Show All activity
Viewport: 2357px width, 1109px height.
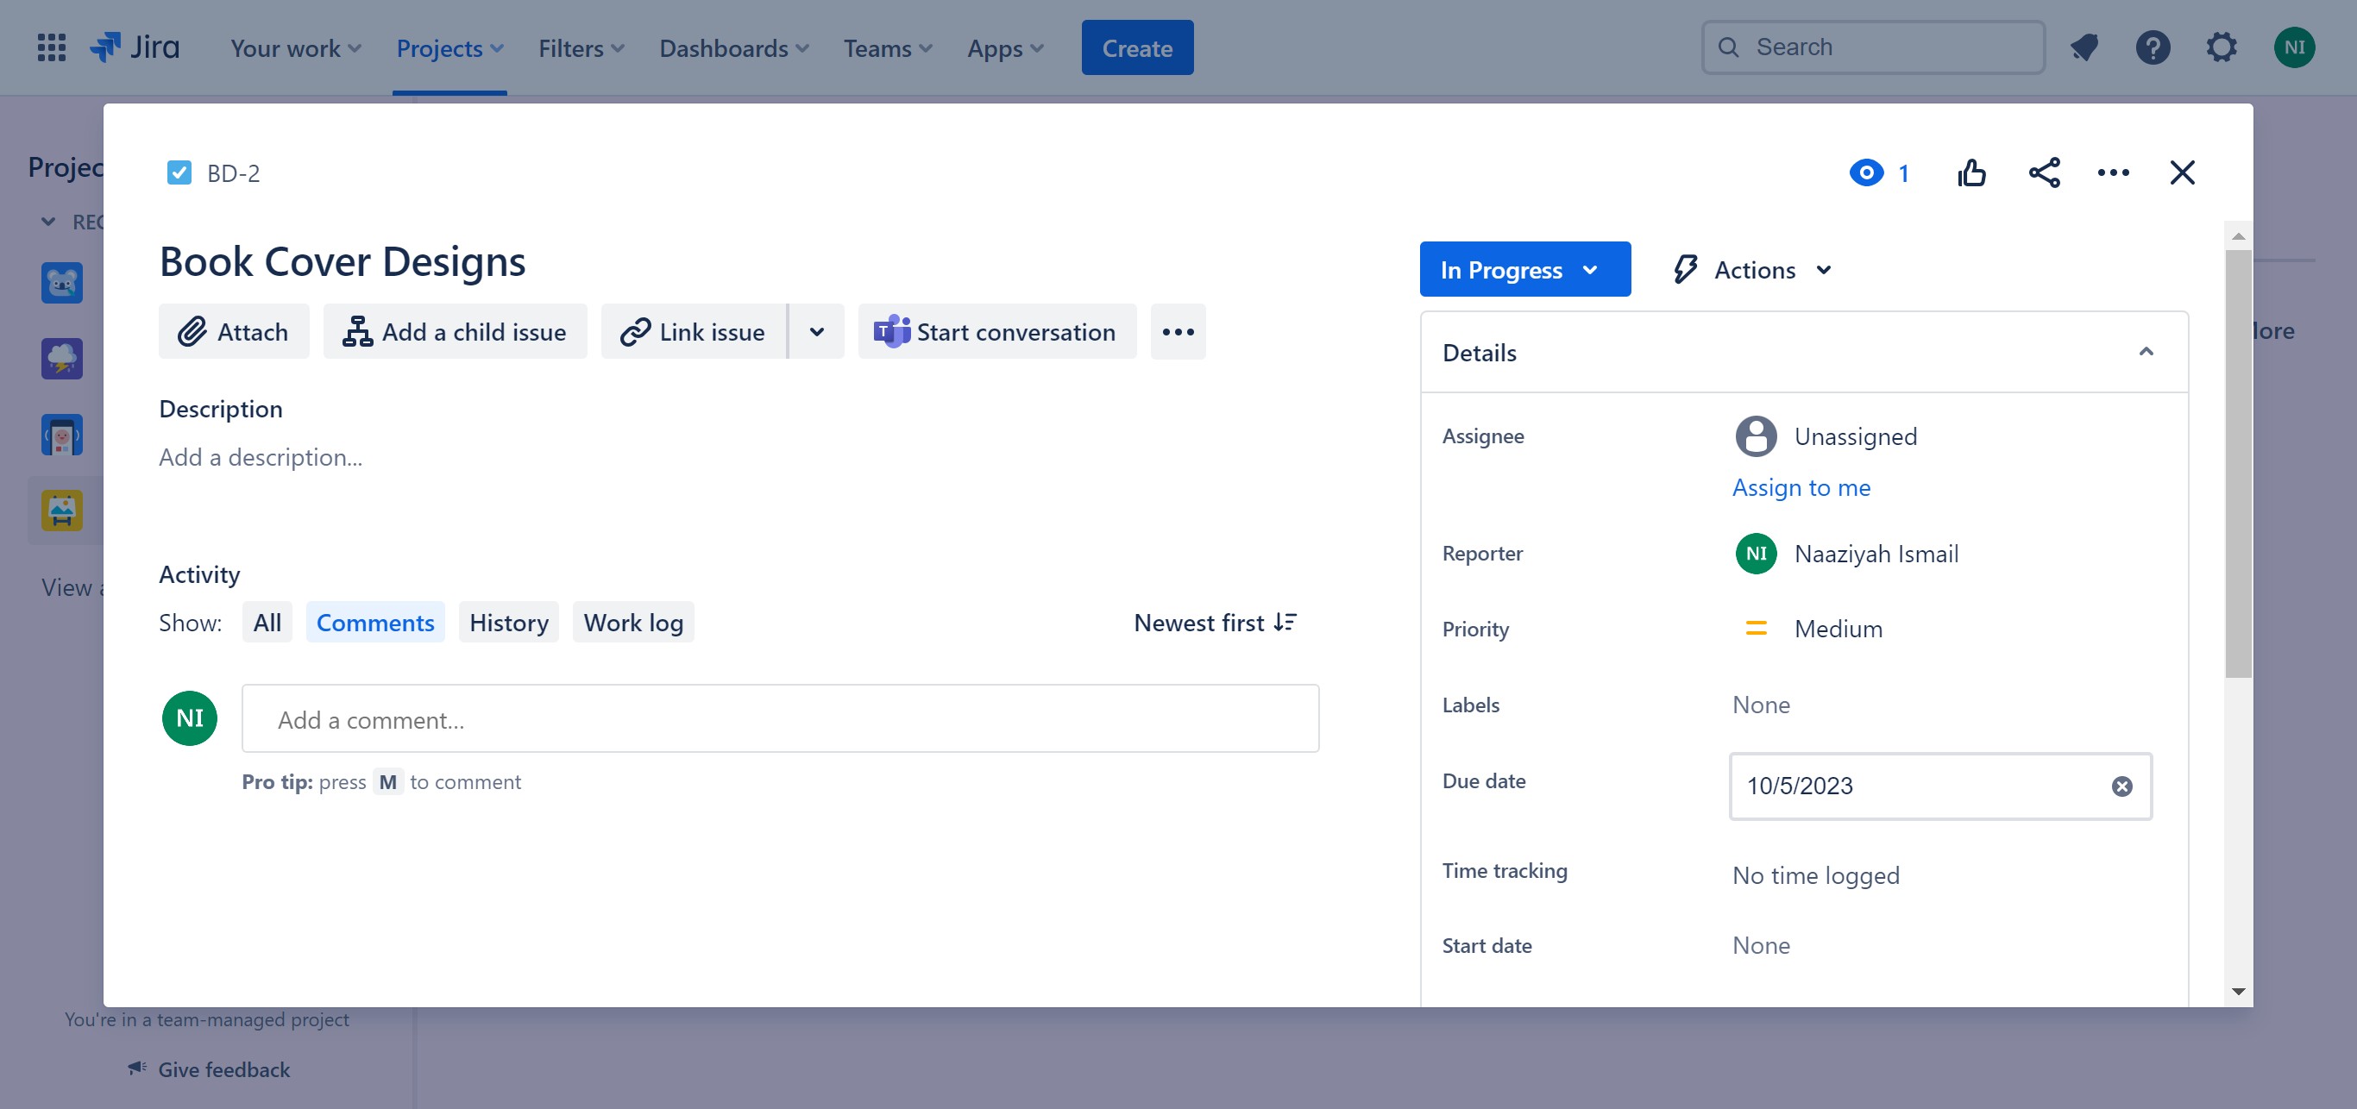[x=267, y=623]
